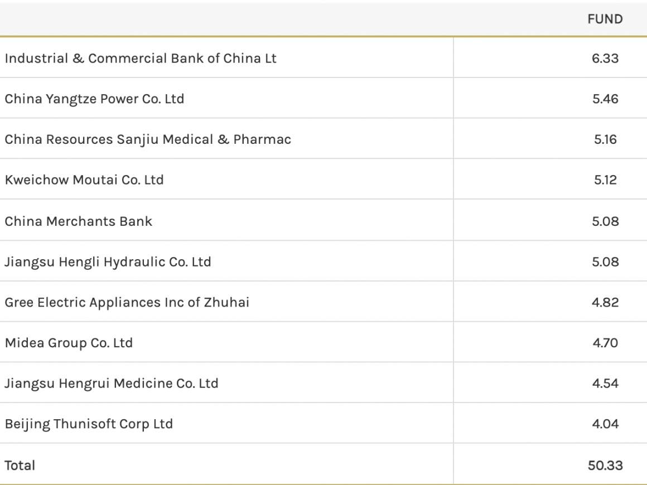647x485 pixels.
Task: Click China Yangtze Power Co. Ltd name
Action: (94, 99)
